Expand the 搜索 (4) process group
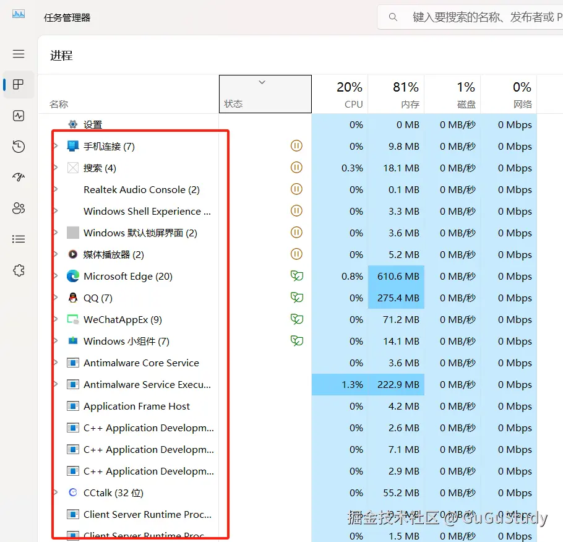Screen dimensions: 563x542 click(56, 168)
